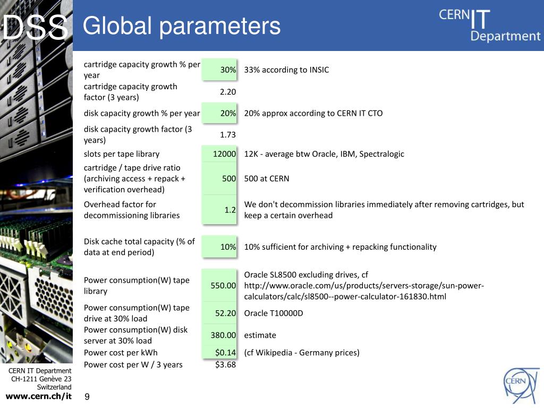Click '12K - average btw Oracle, IBM, Spectralogic'
The image size is (544, 408).
(x=324, y=154)
